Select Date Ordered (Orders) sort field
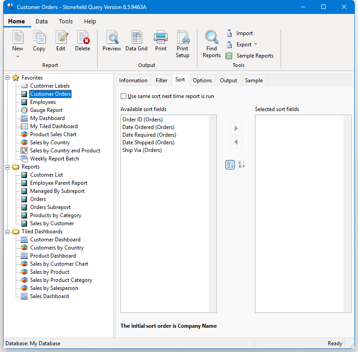Image resolution: width=358 pixels, height=352 pixels. 148,127
